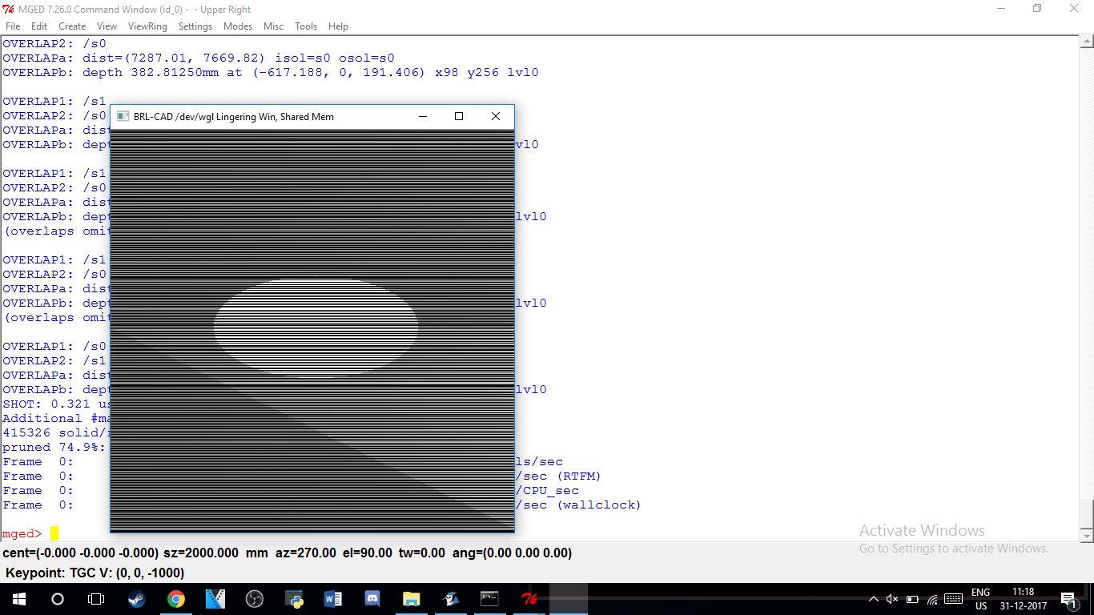This screenshot has width=1094, height=615.
Task: Open the Wi-Fi network tray icon
Action: (932, 599)
